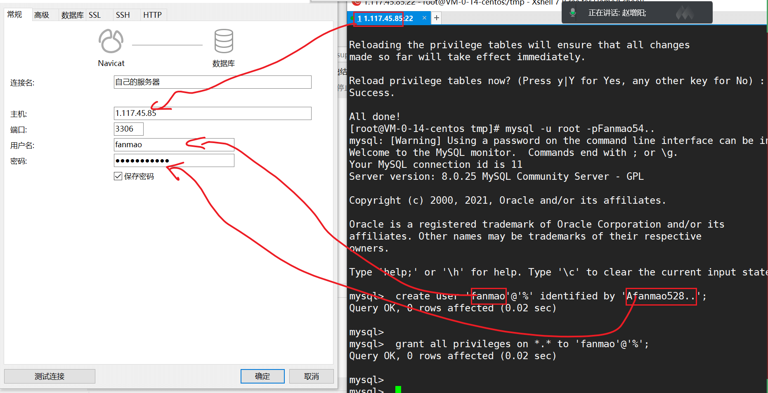
Task: Click the 'Copyright (c) 2000, 2021' line
Action: (508, 200)
